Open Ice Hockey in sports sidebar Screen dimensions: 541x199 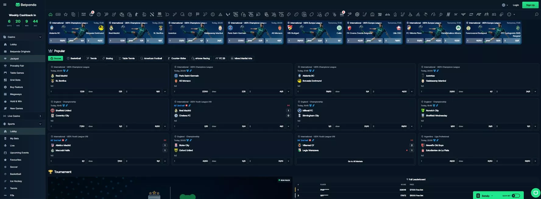[23, 181]
